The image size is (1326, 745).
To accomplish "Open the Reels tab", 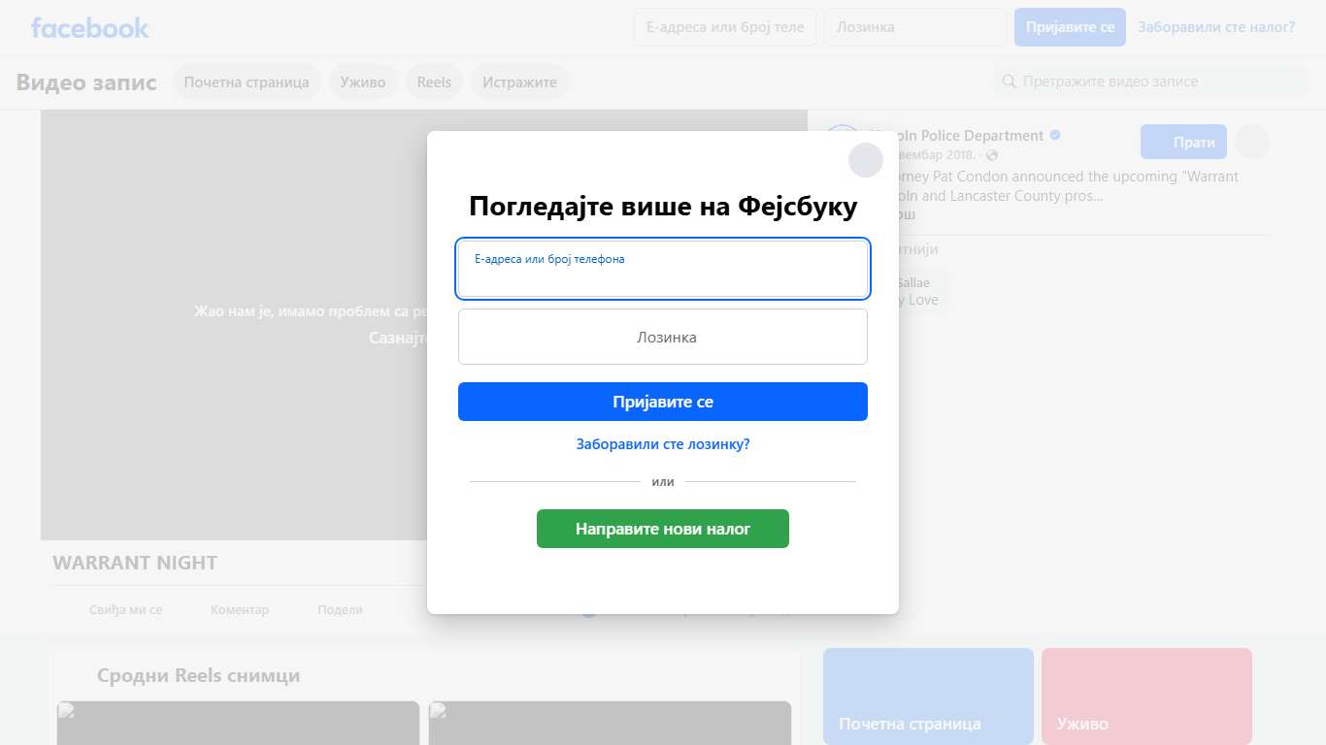I will coord(434,82).
